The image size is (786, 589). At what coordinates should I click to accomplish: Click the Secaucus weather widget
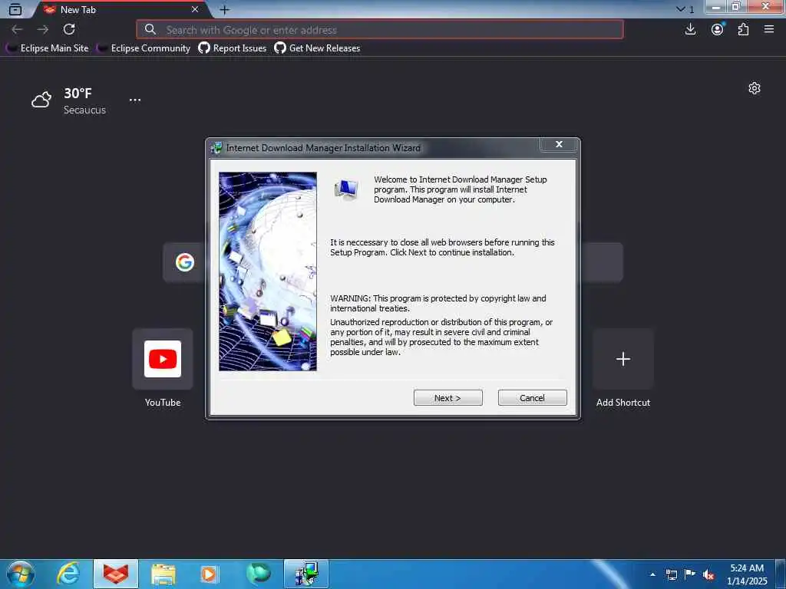tap(68, 100)
